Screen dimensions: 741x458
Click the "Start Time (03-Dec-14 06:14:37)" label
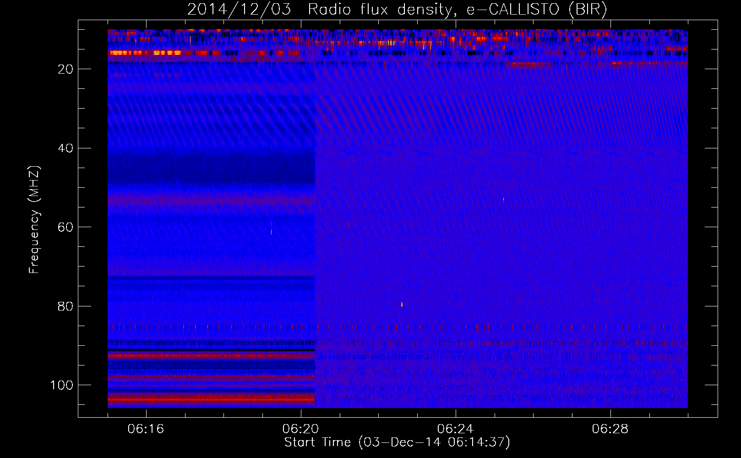[397, 442]
